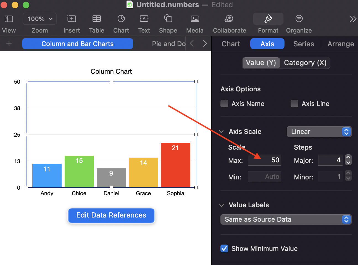Switch to the Series inspector tab
Viewport: 358px width, 265px height.
click(x=304, y=44)
